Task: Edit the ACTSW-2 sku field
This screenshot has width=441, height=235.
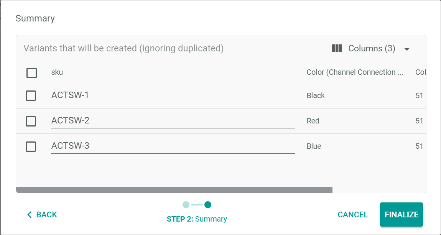Action: (173, 121)
